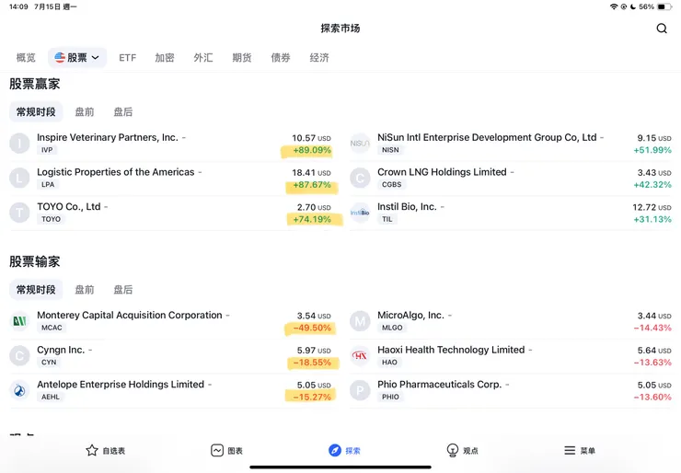Switch to the 概览 tab
Screen dimensions: 681x473
click(26, 58)
